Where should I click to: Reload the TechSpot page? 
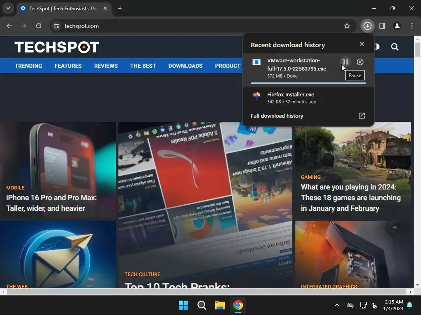(x=39, y=26)
